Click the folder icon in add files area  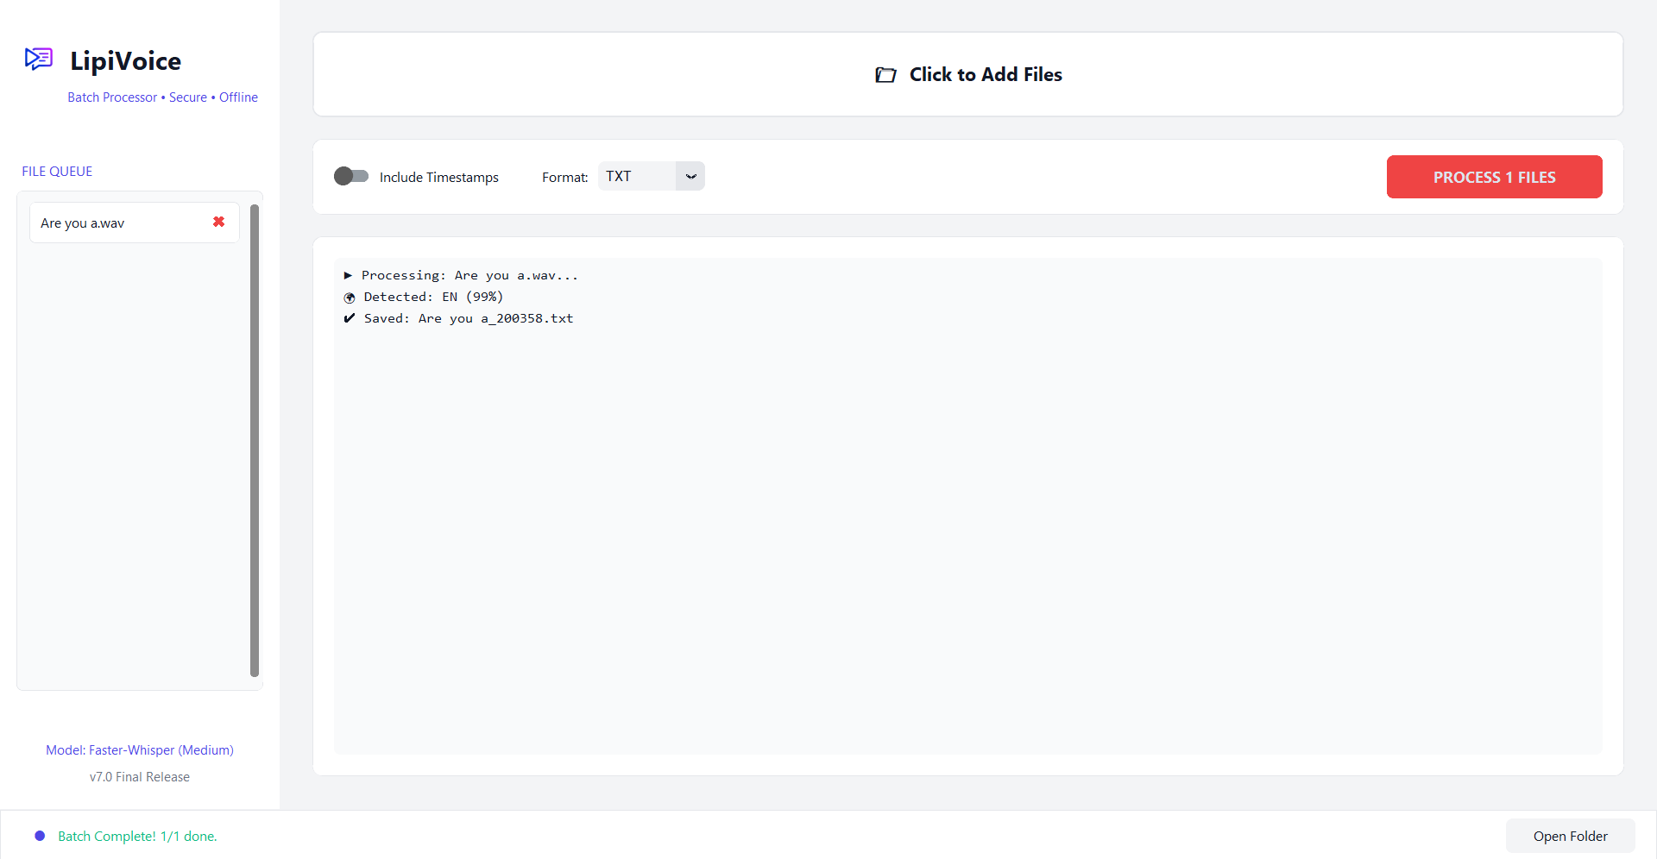click(x=885, y=75)
